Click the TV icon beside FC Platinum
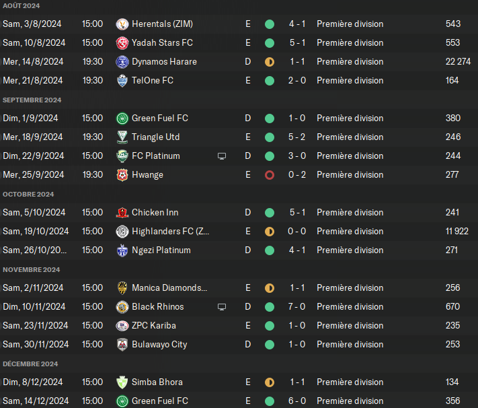The height and width of the screenshot is (408, 478). point(222,156)
